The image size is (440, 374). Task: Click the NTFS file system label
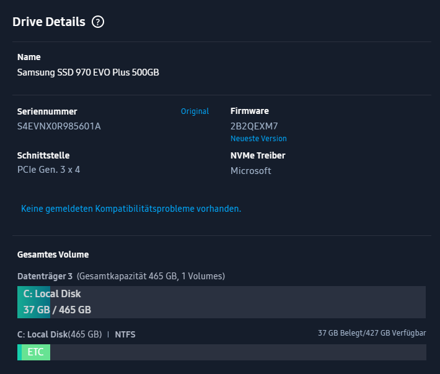[125, 334]
